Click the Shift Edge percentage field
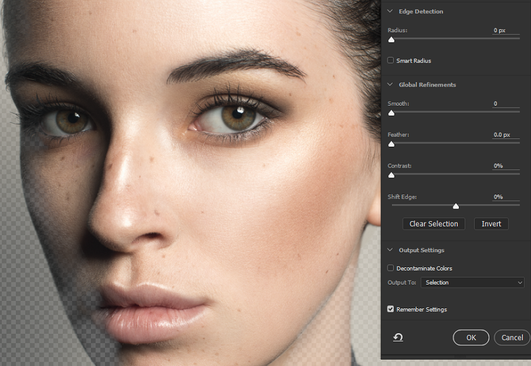This screenshot has height=366, width=531. tap(505, 197)
